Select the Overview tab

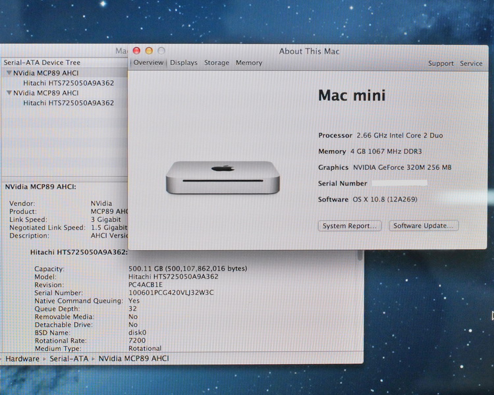(148, 63)
